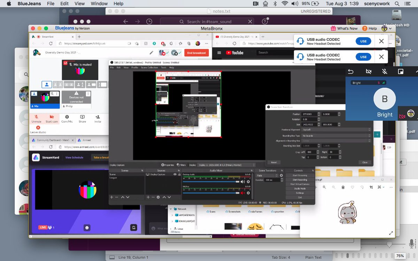
Task: Toggle the first destination avatar in StreamYard header
Action: [163, 53]
